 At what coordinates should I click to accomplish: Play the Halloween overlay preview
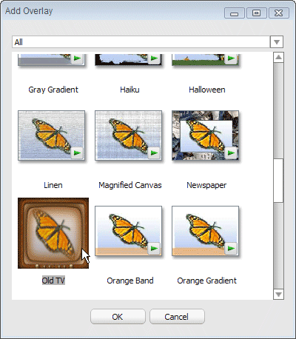(231, 58)
